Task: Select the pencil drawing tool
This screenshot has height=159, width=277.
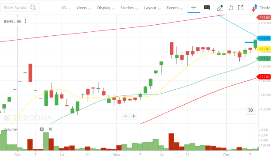Action: (x=219, y=8)
